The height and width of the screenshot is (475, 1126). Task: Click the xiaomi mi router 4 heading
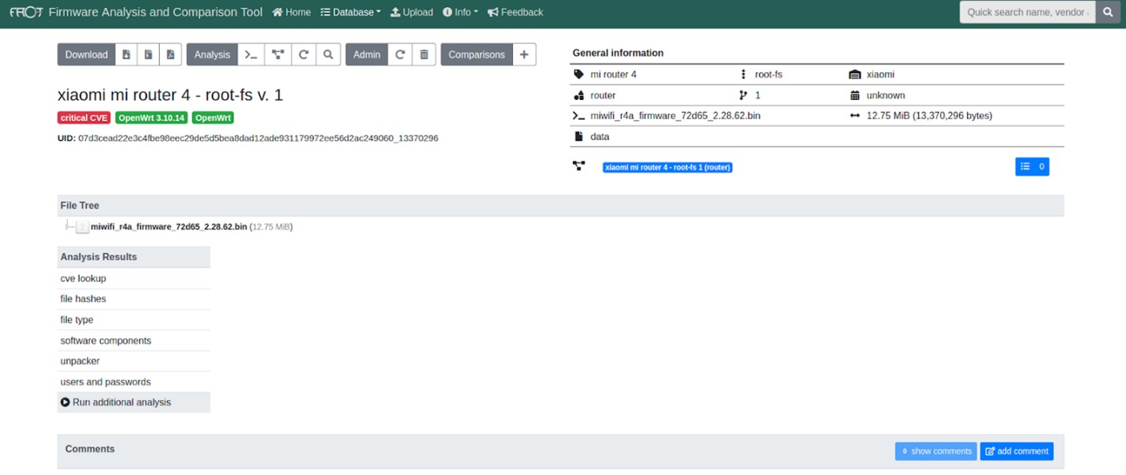tap(170, 95)
